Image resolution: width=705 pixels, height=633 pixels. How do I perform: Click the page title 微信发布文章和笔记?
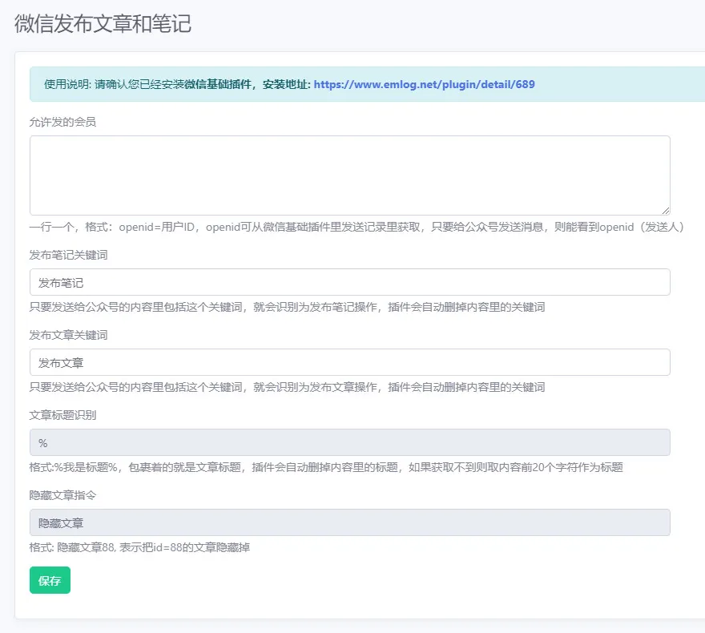point(103,23)
